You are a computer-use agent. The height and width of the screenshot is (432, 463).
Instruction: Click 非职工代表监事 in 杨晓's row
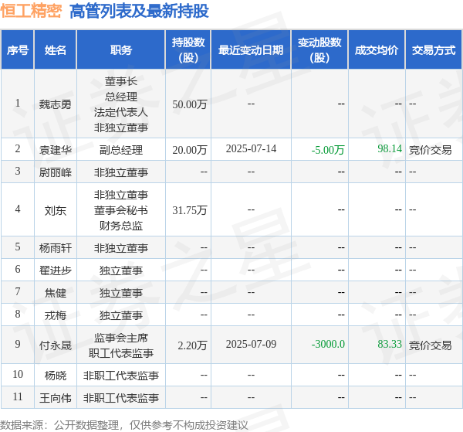pyautogui.click(x=121, y=376)
